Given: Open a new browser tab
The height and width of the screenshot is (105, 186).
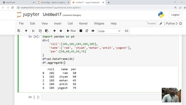Looking at the screenshot, I should tap(109, 2).
